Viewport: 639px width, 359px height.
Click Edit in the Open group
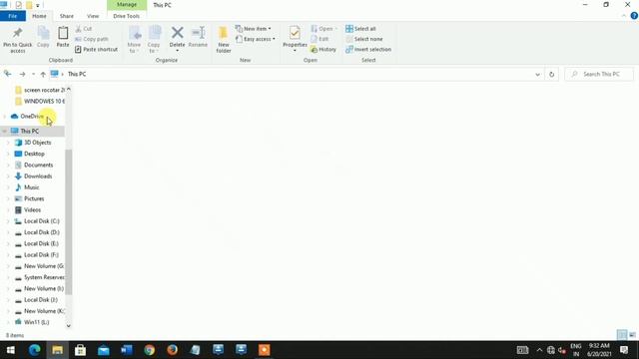pyautogui.click(x=319, y=39)
